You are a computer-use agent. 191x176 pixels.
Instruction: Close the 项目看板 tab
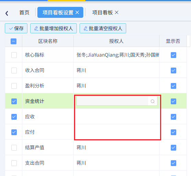(117, 12)
